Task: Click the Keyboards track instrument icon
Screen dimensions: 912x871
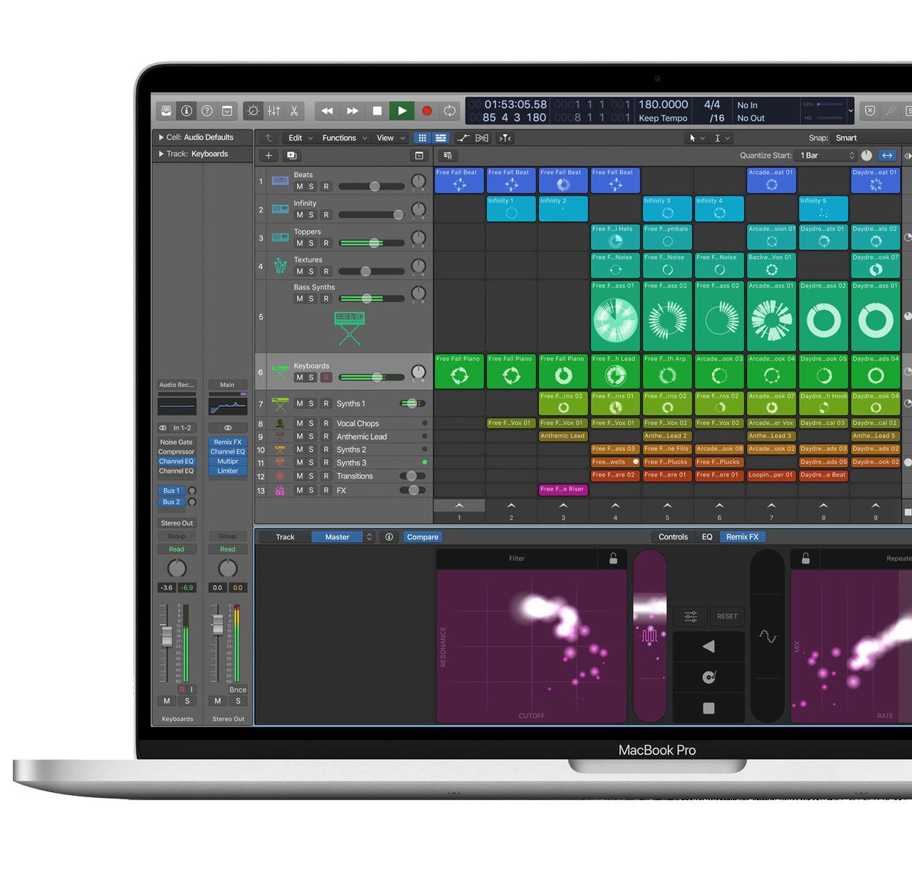Action: click(280, 372)
